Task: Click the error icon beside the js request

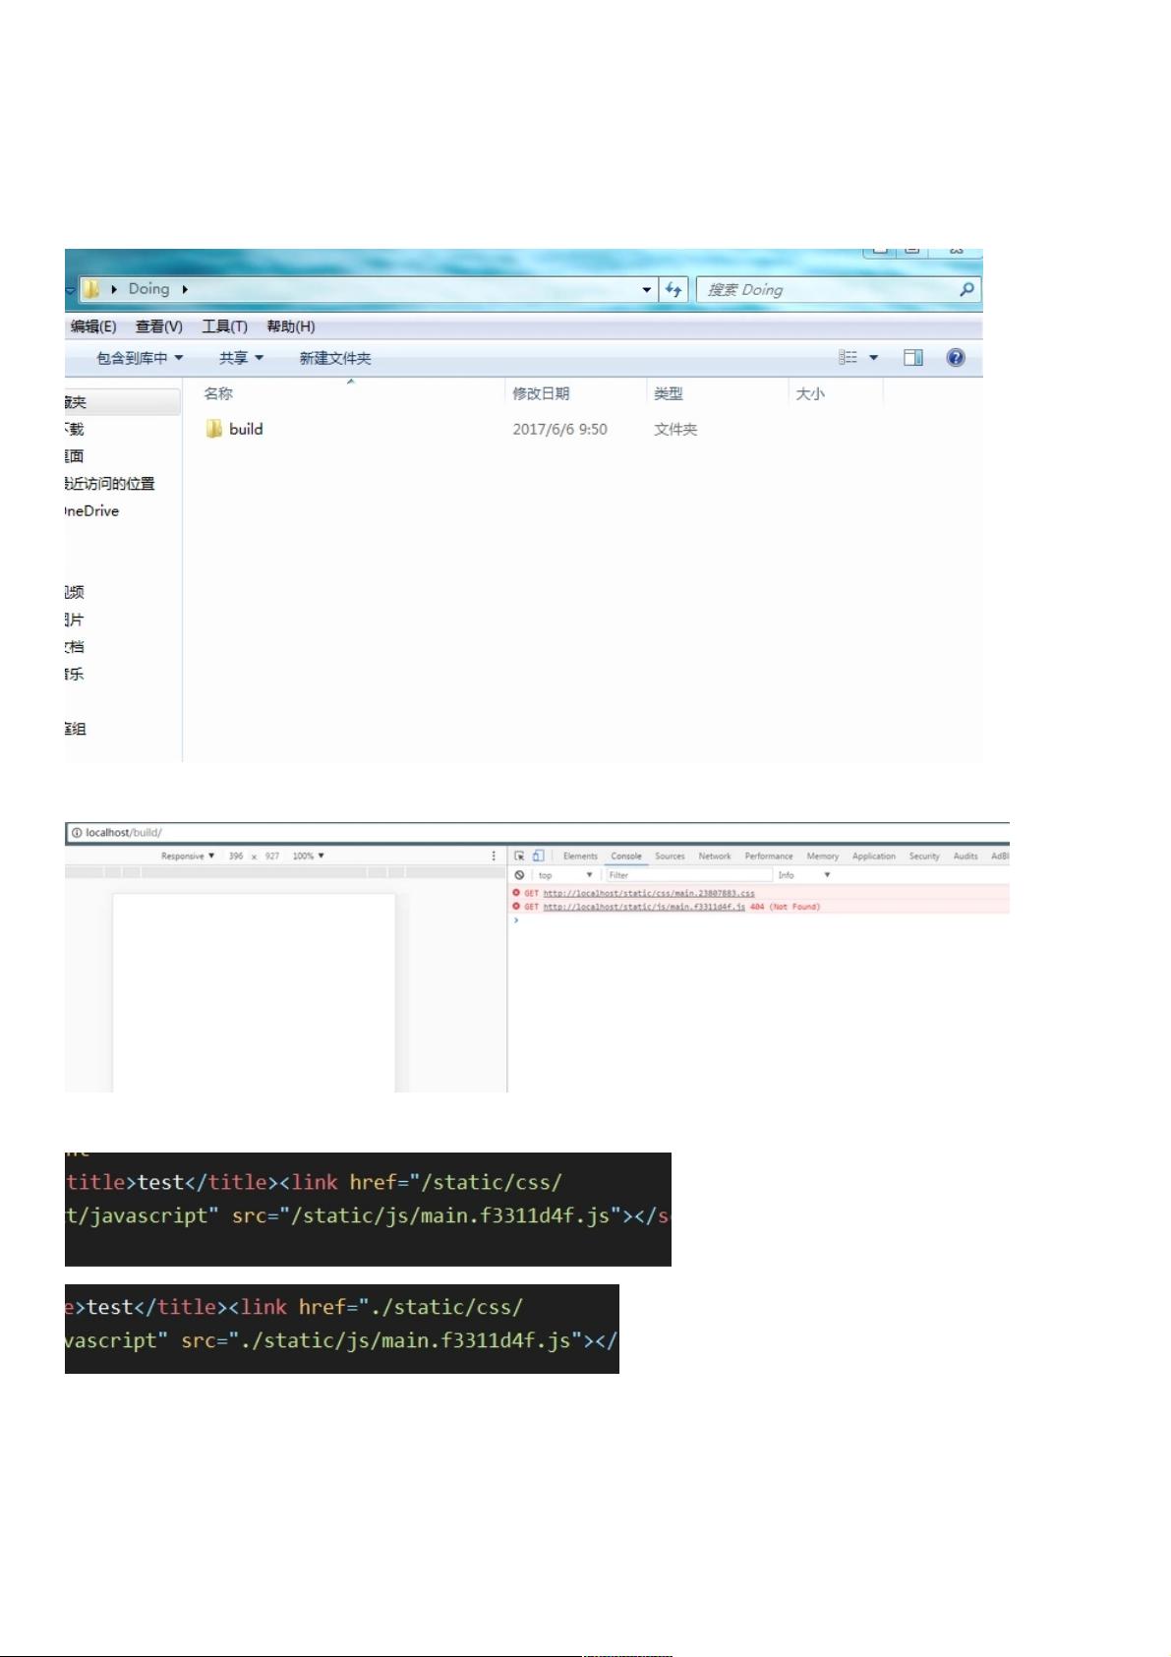Action: (x=516, y=907)
